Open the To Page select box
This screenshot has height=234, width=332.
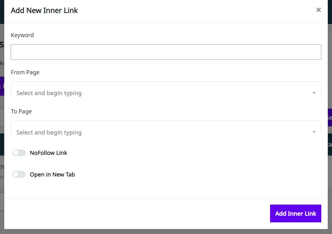[166, 128]
